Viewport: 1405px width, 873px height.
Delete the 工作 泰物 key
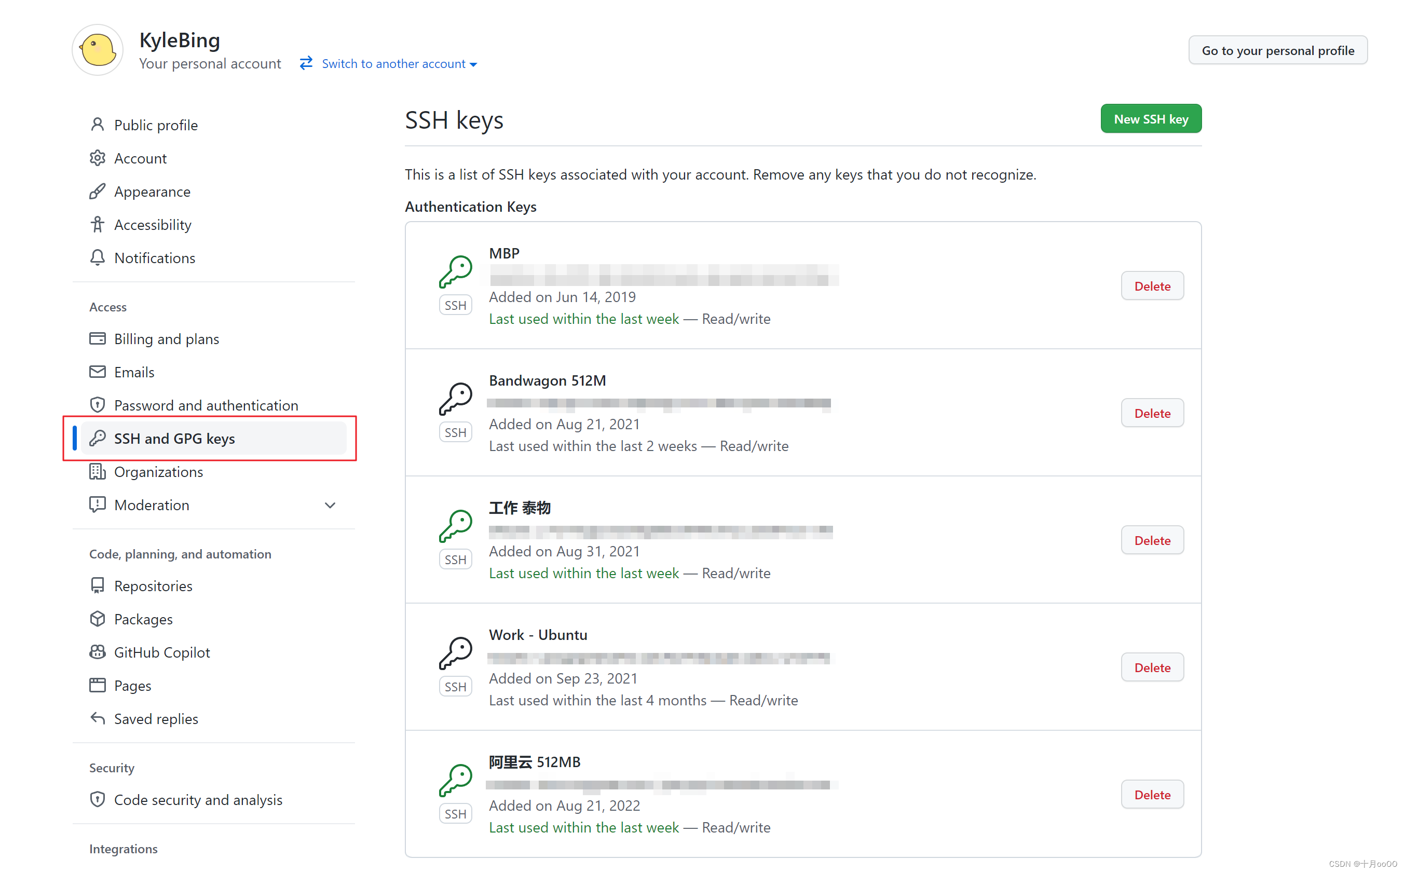1152,540
